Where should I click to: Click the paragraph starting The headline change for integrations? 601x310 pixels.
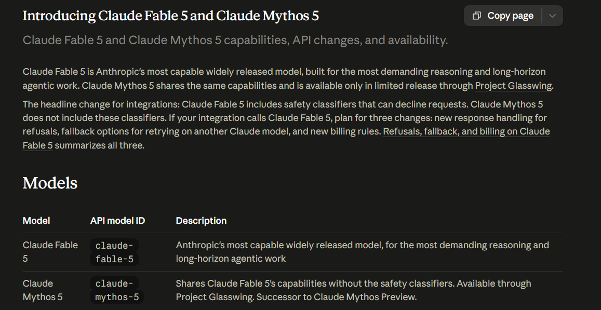pyautogui.click(x=286, y=125)
